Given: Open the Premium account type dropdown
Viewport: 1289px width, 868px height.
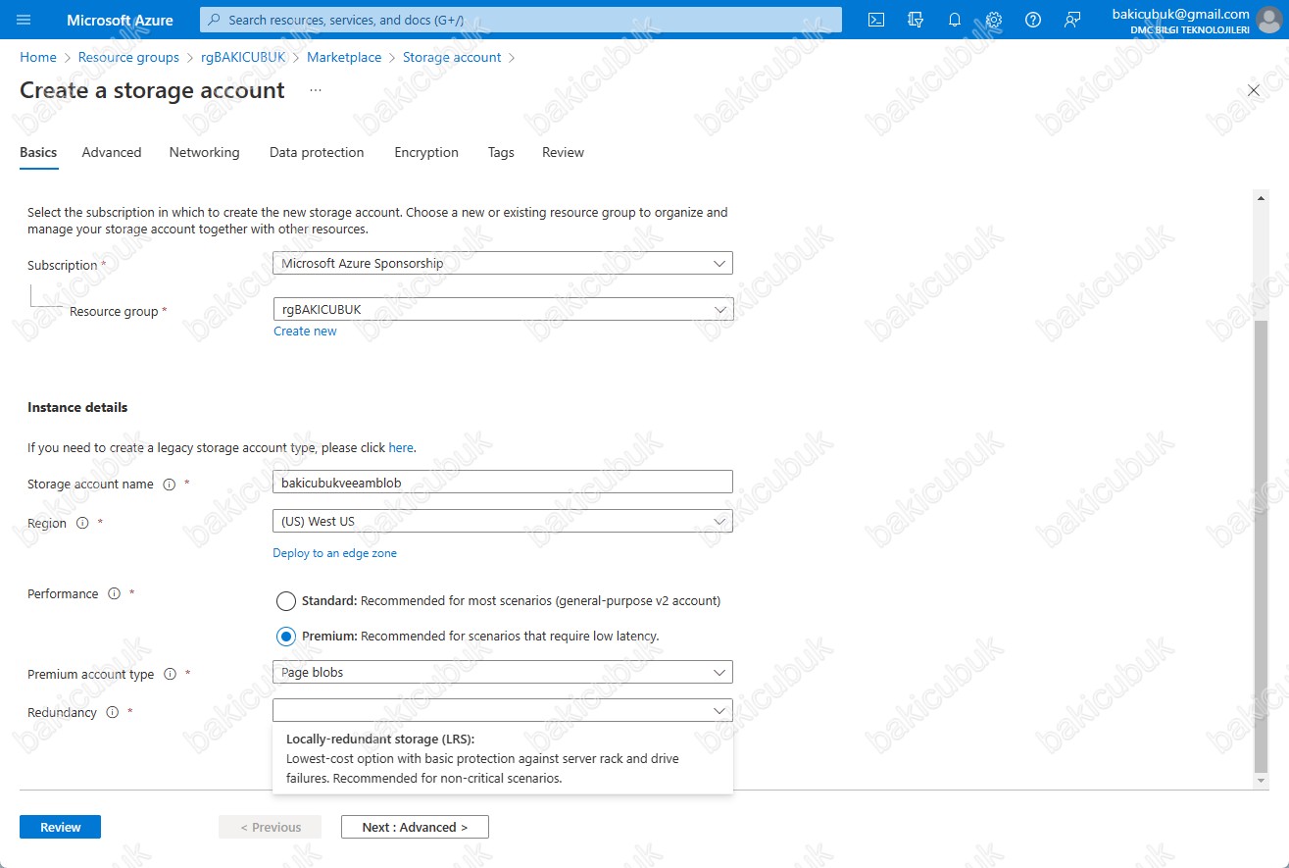Looking at the screenshot, I should (503, 672).
